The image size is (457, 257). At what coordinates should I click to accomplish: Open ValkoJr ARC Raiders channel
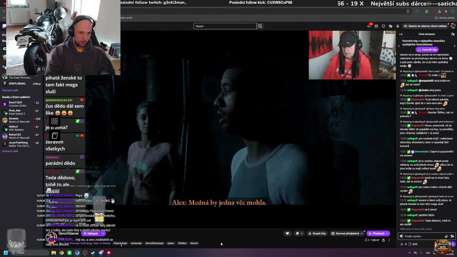tap(21, 128)
